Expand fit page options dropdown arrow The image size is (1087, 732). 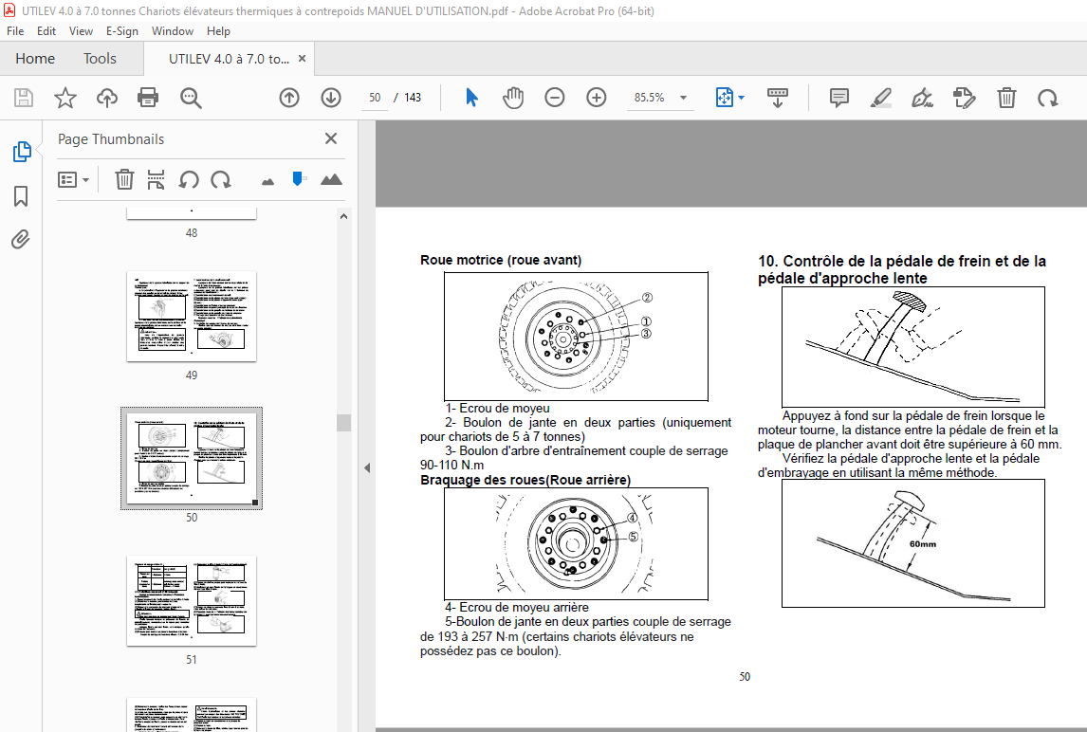point(741,98)
